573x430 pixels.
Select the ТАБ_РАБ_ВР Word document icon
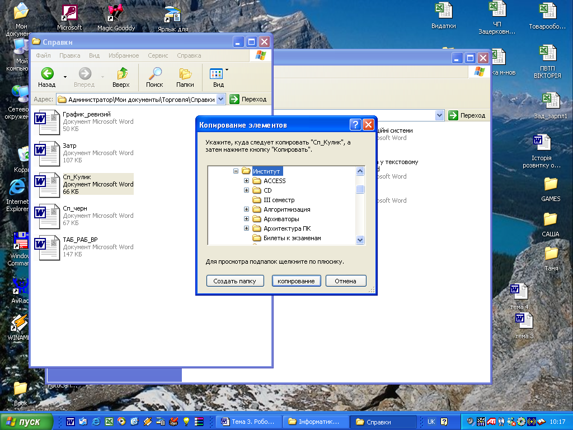pos(47,248)
